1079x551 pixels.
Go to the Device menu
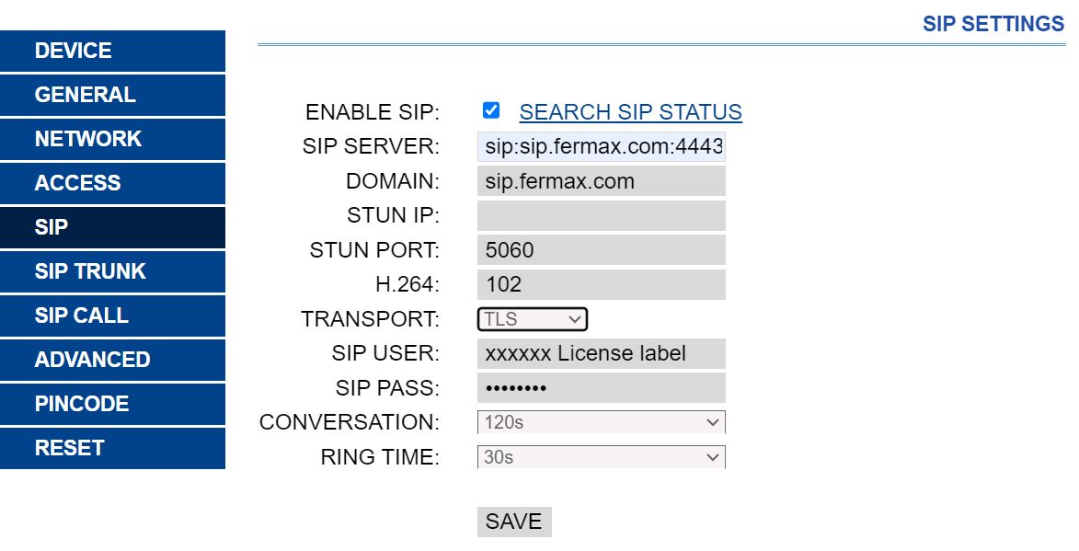click(113, 51)
